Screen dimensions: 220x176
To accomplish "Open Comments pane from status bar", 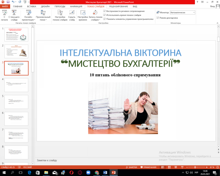I will [148, 167].
